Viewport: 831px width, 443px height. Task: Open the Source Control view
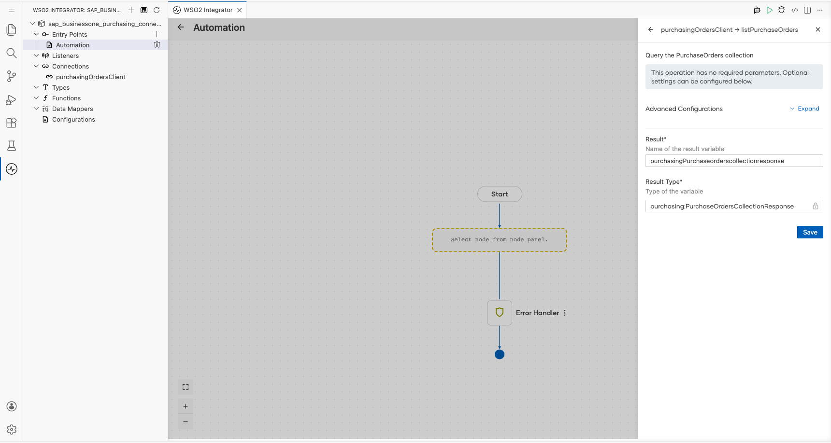(x=12, y=76)
